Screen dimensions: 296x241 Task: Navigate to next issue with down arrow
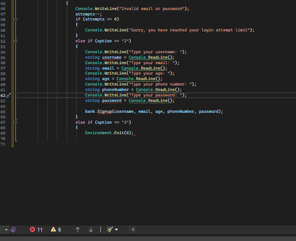pyautogui.click(x=91, y=230)
